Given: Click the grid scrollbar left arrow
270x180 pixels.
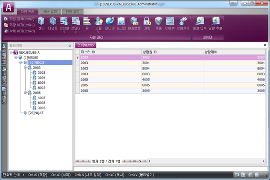Looking at the screenshot, I should click(149, 161).
